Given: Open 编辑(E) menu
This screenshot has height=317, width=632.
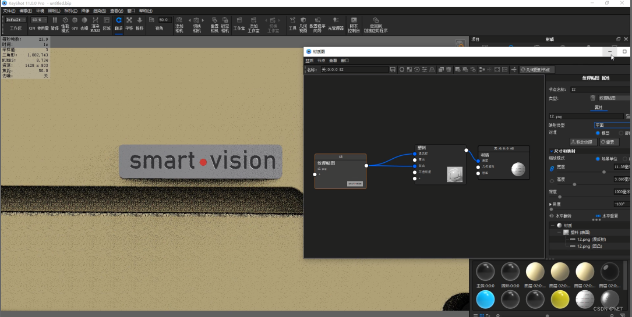Looking at the screenshot, I should pyautogui.click(x=26, y=11).
